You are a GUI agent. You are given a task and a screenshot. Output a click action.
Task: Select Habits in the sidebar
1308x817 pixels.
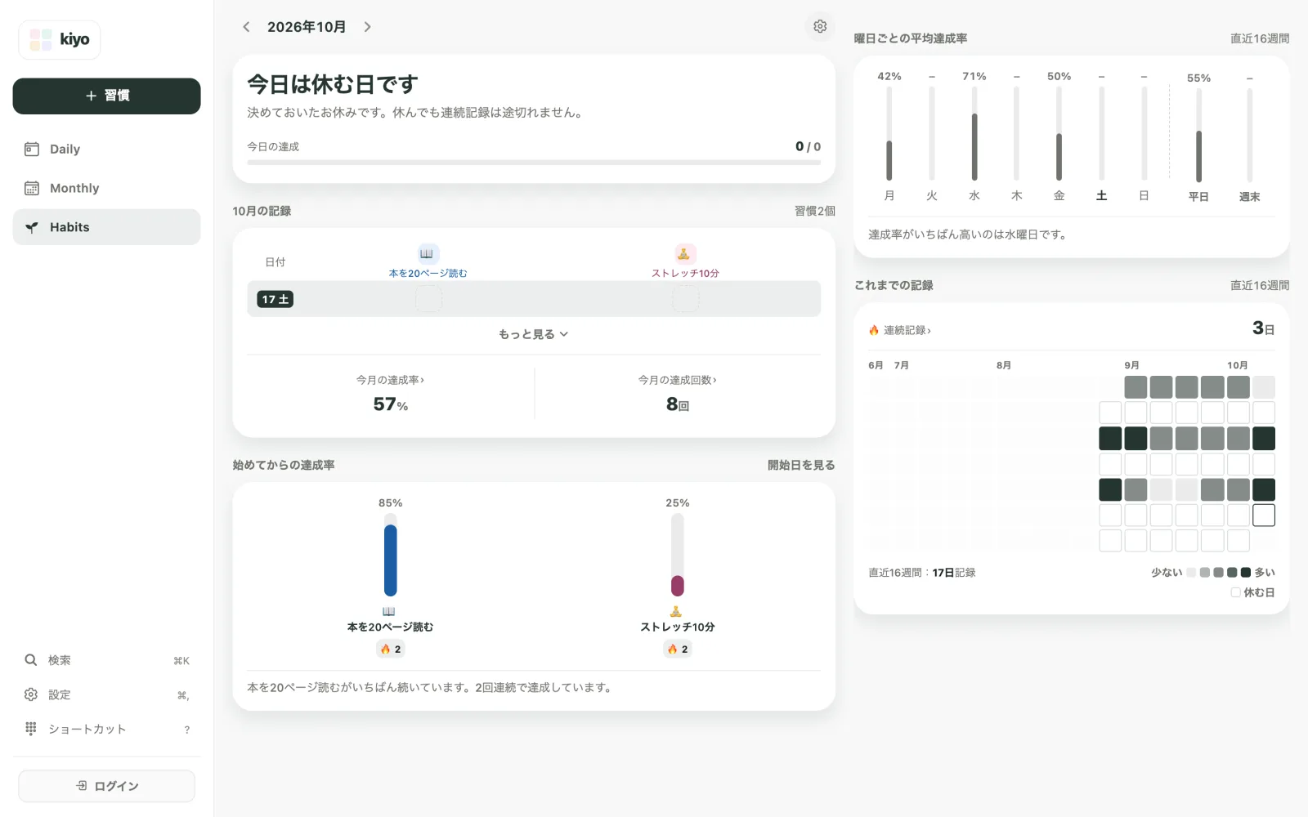tap(107, 227)
